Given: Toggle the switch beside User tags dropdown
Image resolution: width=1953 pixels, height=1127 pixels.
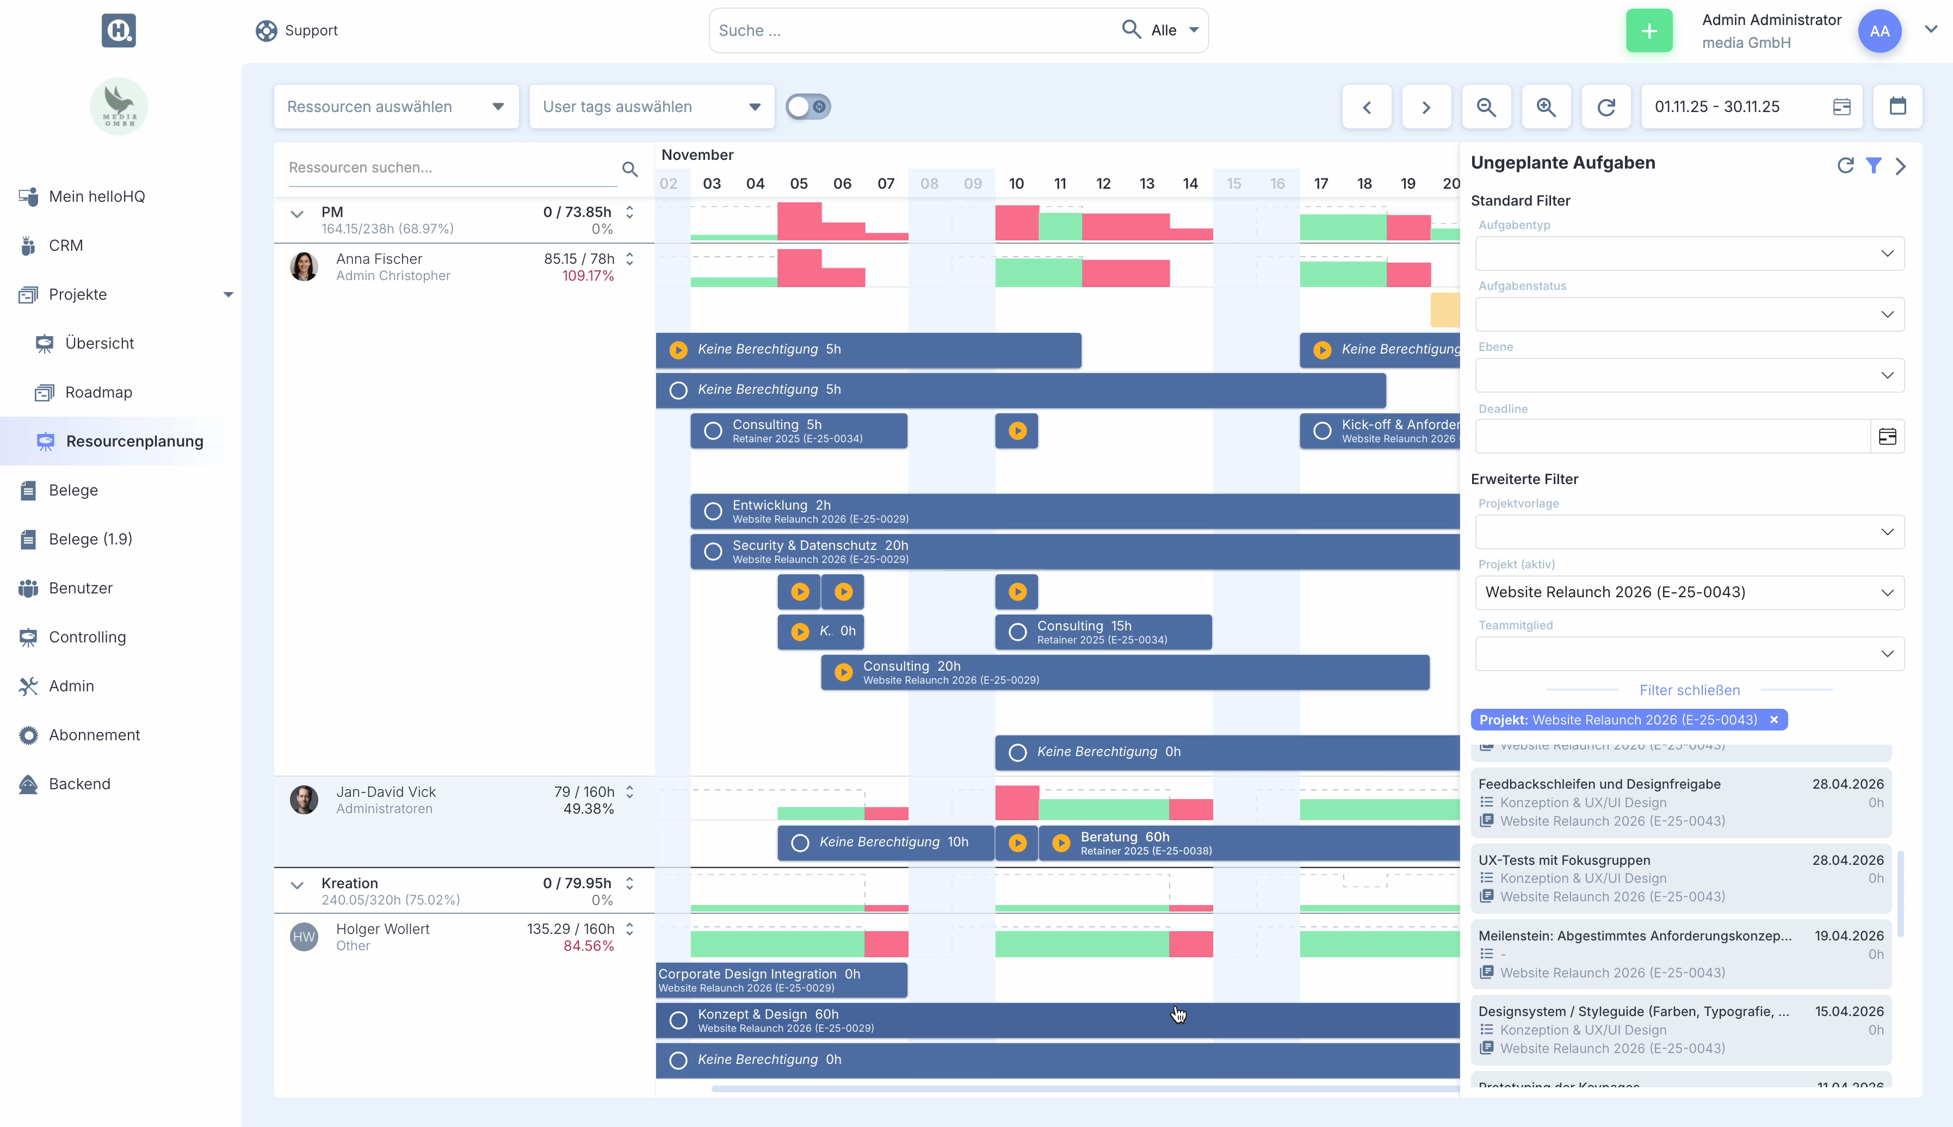Looking at the screenshot, I should pos(808,107).
